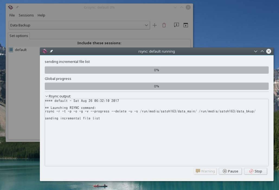The width and height of the screenshot is (279, 190).
Task: Click the file progress bar under sending list
Action: (157, 70)
